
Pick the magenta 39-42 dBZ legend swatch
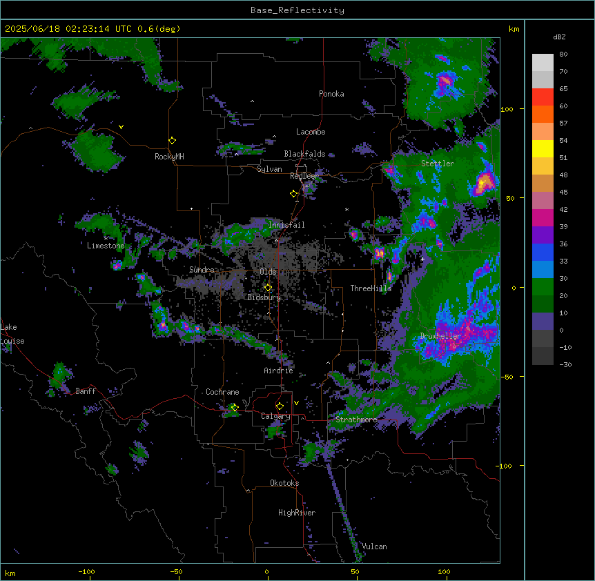coord(543,217)
